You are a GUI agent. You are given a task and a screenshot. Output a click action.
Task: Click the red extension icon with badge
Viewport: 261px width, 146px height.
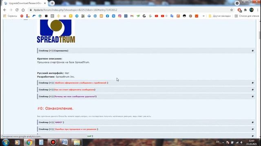click(239, 10)
